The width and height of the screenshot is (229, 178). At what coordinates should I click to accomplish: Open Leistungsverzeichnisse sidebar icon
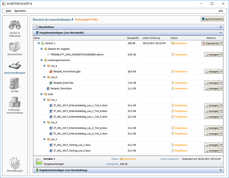15,104
